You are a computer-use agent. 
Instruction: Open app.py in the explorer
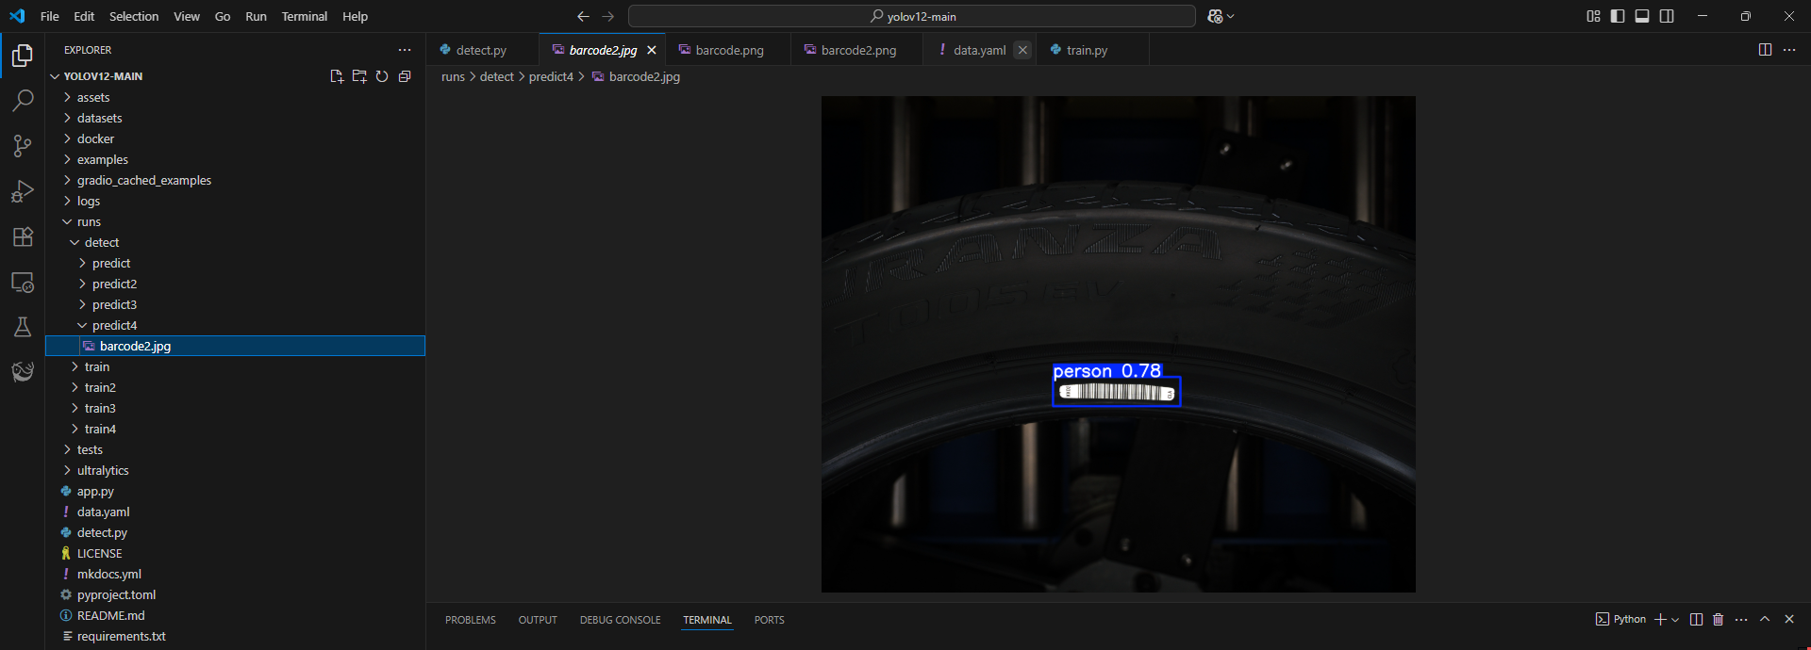(x=236, y=491)
